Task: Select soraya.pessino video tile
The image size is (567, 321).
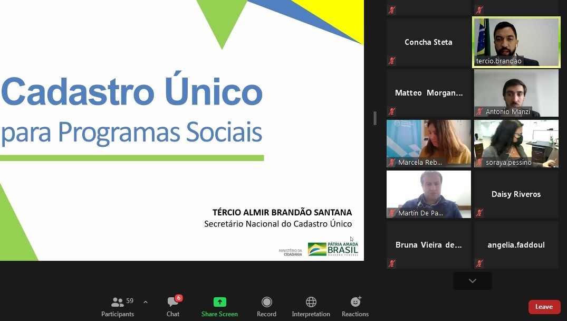Action: (516, 144)
